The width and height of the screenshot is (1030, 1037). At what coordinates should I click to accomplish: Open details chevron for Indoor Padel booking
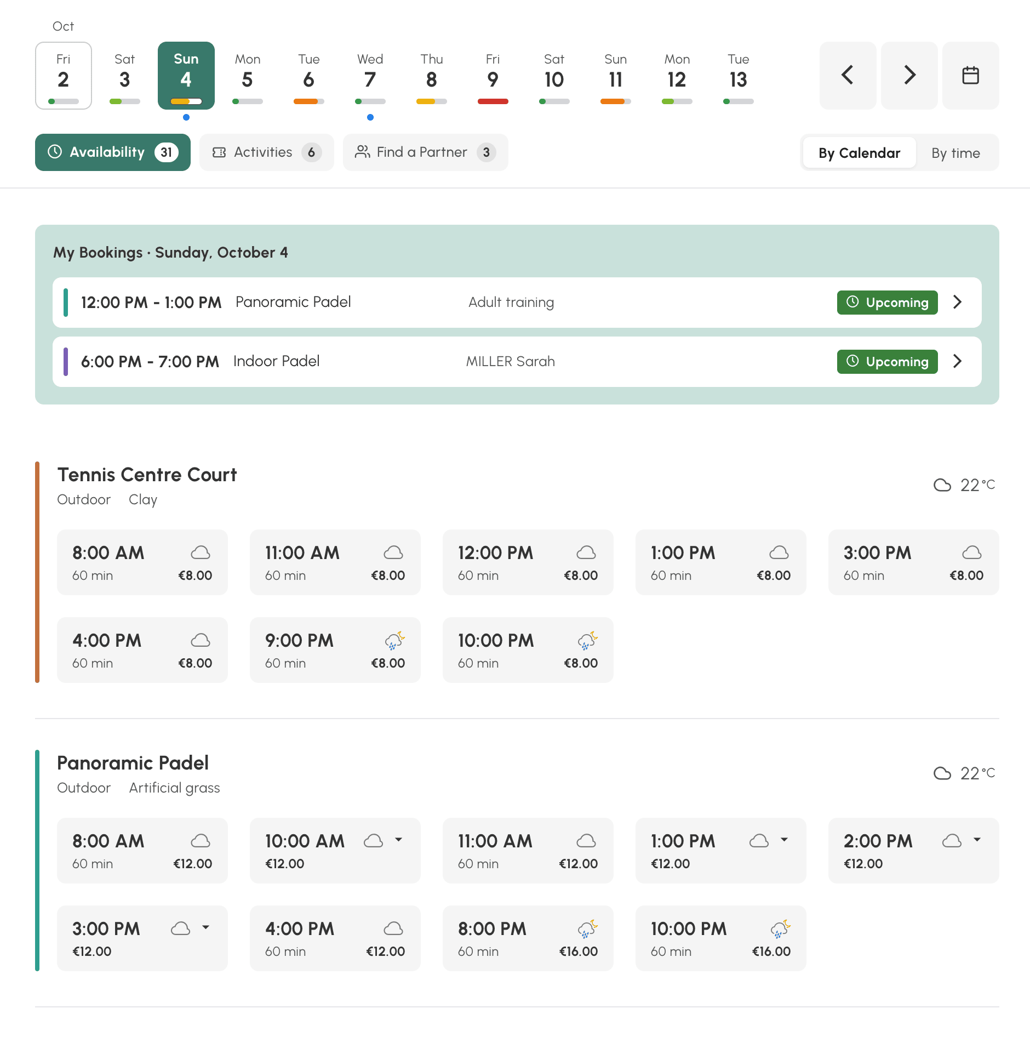[x=957, y=361]
